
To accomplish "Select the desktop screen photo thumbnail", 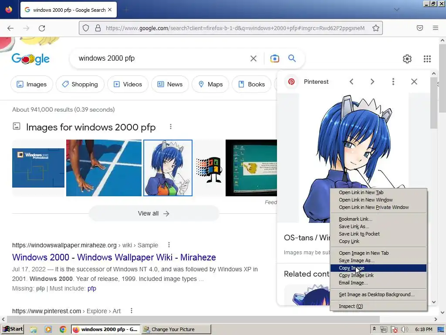I will click(251, 168).
